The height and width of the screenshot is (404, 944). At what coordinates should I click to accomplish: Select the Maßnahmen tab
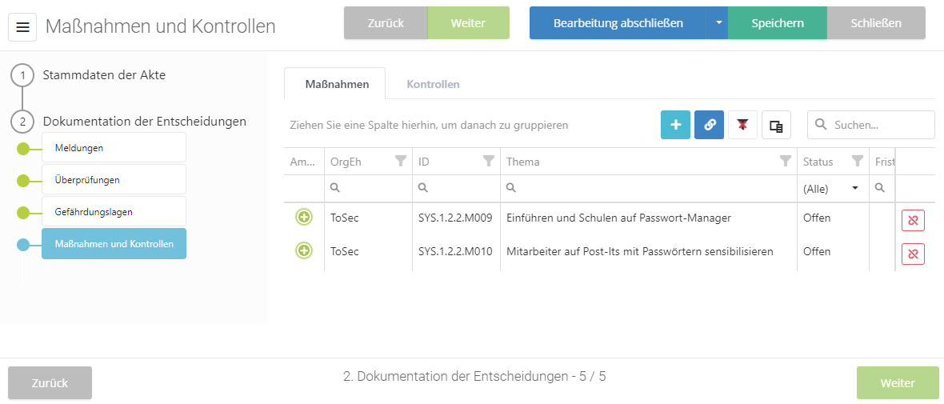pyautogui.click(x=337, y=84)
